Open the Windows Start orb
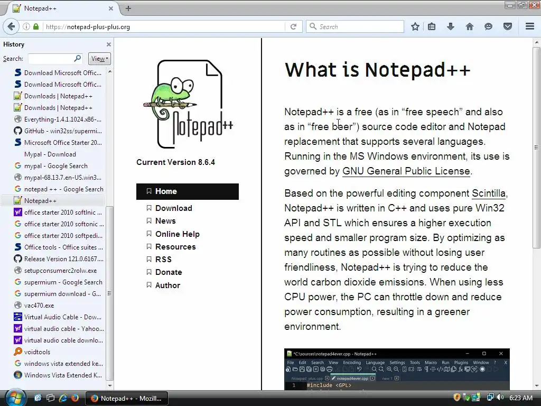Screen dimensions: 541x406 [x=15, y=398]
